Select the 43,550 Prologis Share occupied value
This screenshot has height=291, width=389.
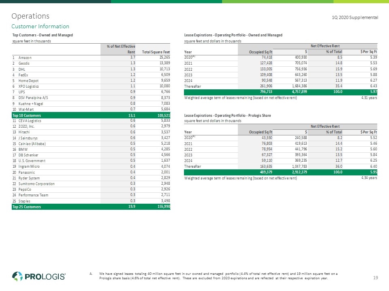267,138
